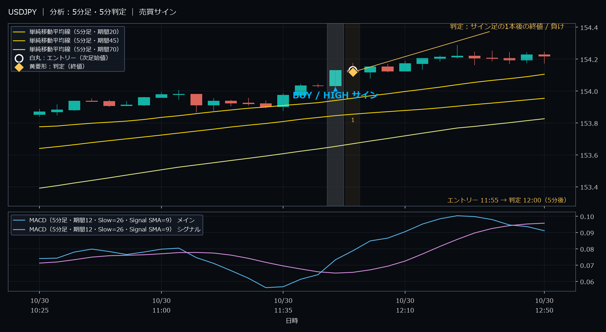Image resolution: width=606 pixels, height=332 pixels.
Task: Click the 10/30 12:10 time axis label
Action: 405,306
